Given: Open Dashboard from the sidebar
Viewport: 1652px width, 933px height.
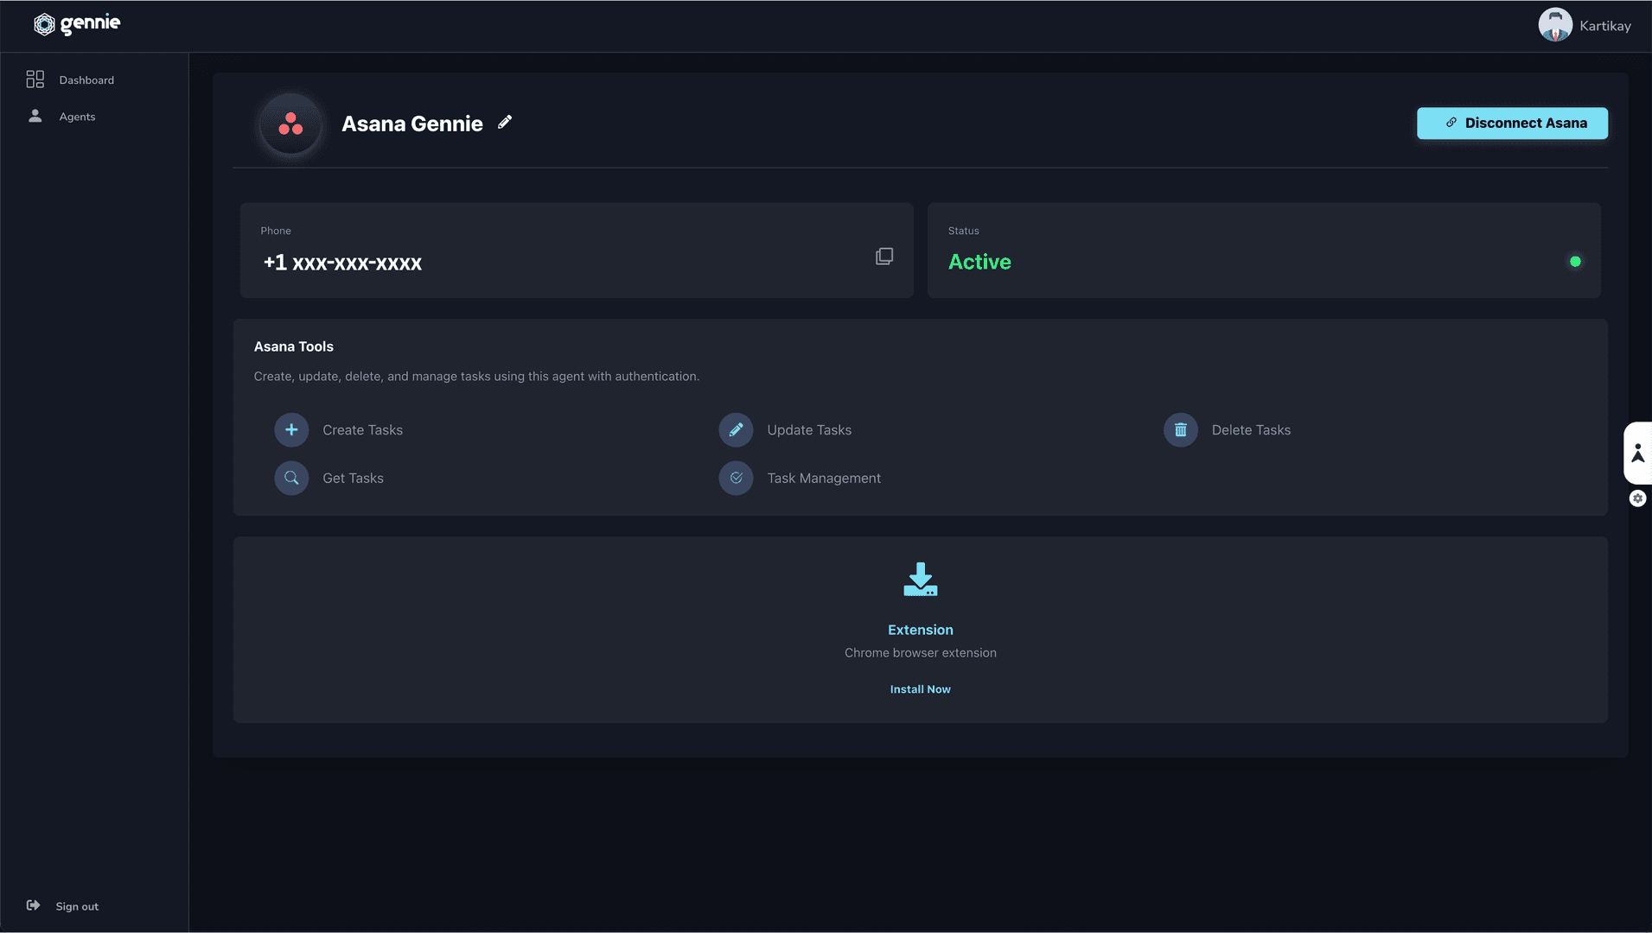Looking at the screenshot, I should click(86, 79).
